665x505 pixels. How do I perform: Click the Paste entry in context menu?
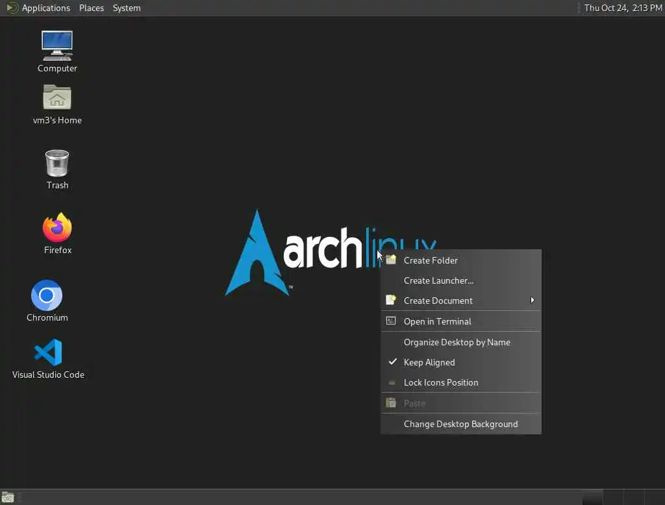(x=461, y=403)
